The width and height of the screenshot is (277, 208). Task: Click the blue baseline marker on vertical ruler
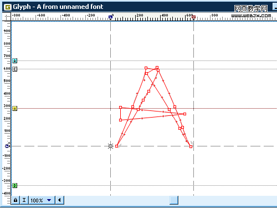[x=7, y=146]
